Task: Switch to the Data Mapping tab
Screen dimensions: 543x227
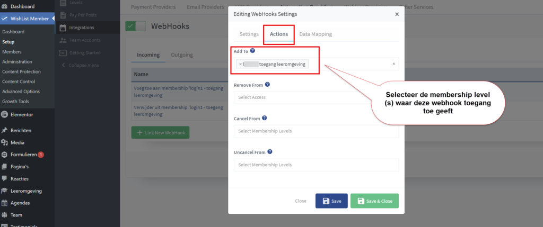Action: pyautogui.click(x=316, y=34)
